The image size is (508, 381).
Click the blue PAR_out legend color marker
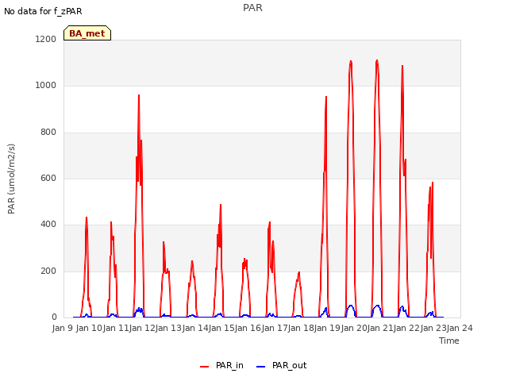tap(261, 366)
